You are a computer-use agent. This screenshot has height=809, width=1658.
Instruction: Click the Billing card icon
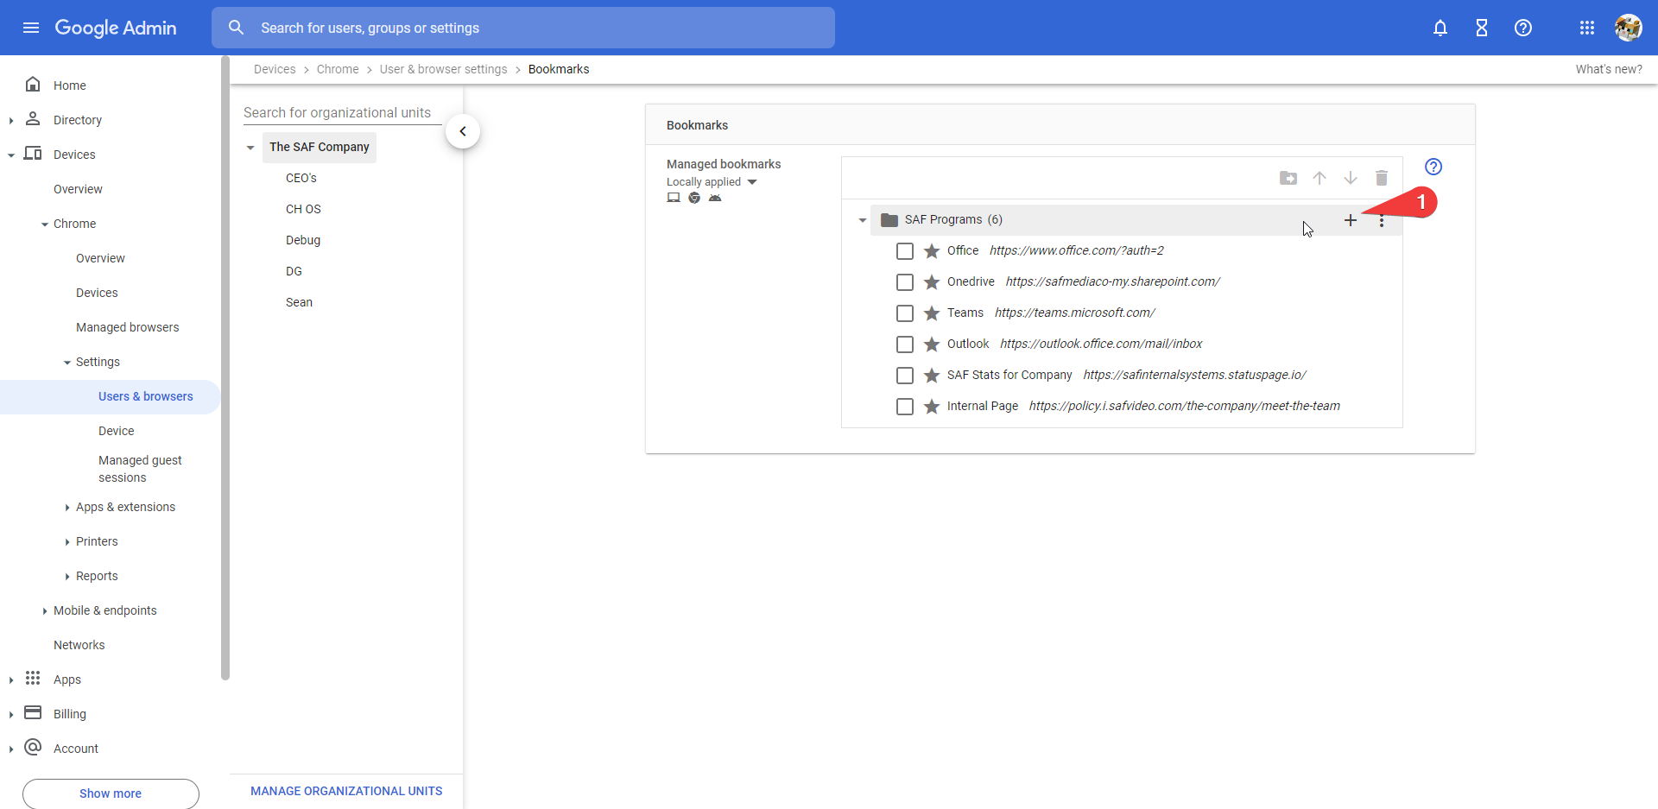click(33, 712)
